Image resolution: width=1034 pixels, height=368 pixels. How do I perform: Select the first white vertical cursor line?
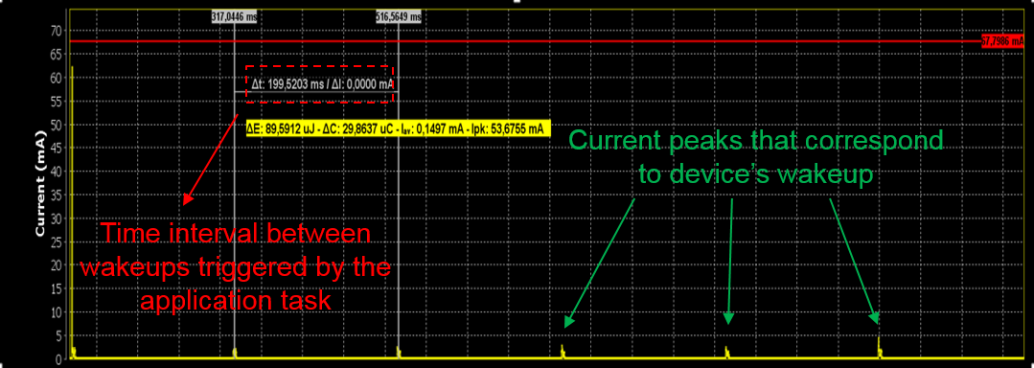tap(235, 192)
